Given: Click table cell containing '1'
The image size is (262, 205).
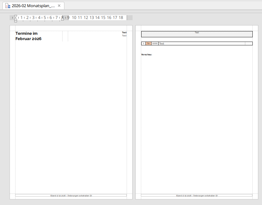Looking at the screenshot, I should click(143, 43).
